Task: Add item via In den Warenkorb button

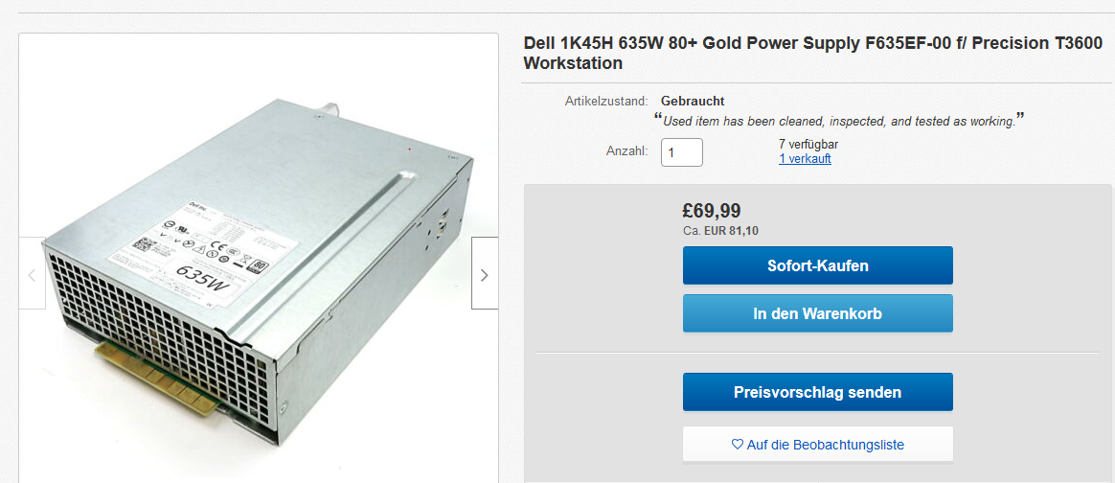Action: (x=818, y=313)
